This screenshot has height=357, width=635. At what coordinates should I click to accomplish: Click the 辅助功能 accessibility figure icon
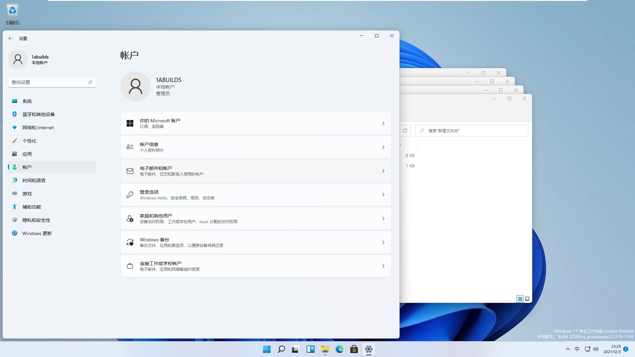[15, 207]
